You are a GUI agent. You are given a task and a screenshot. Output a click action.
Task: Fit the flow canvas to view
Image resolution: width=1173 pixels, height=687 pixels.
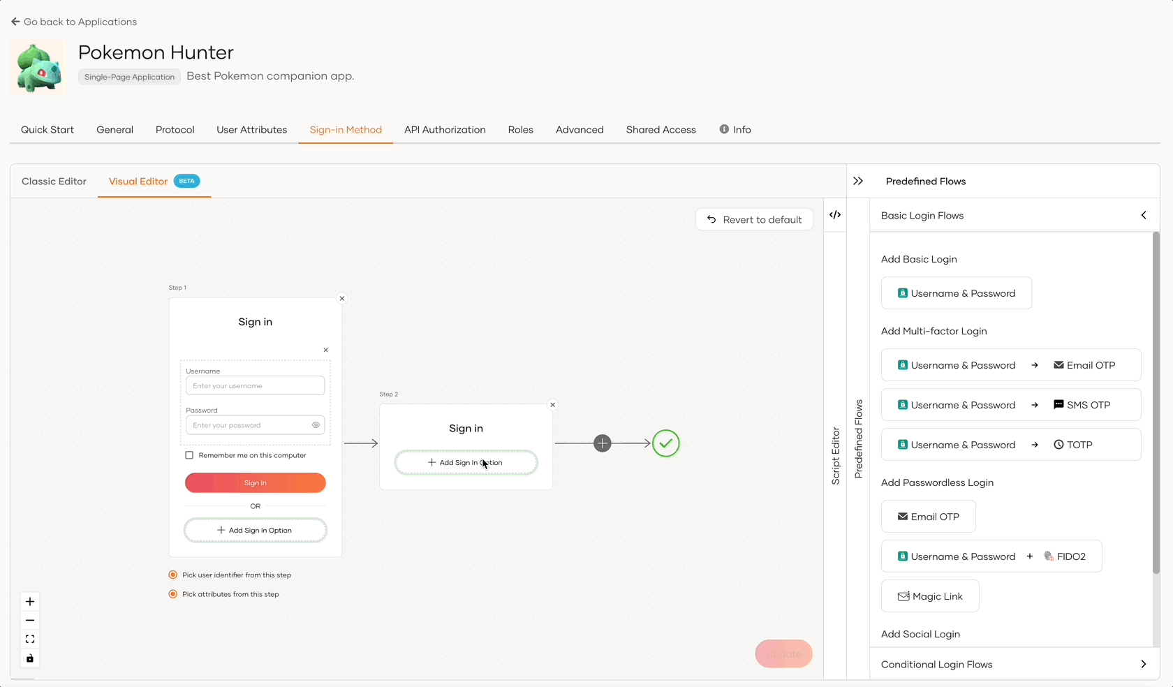point(30,639)
